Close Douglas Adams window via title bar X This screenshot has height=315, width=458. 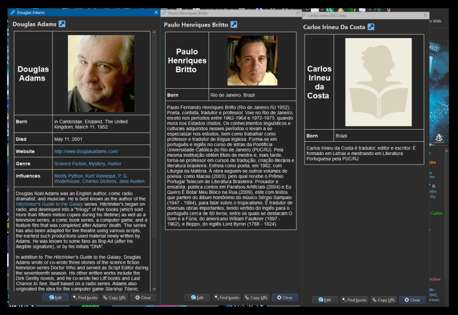156,13
